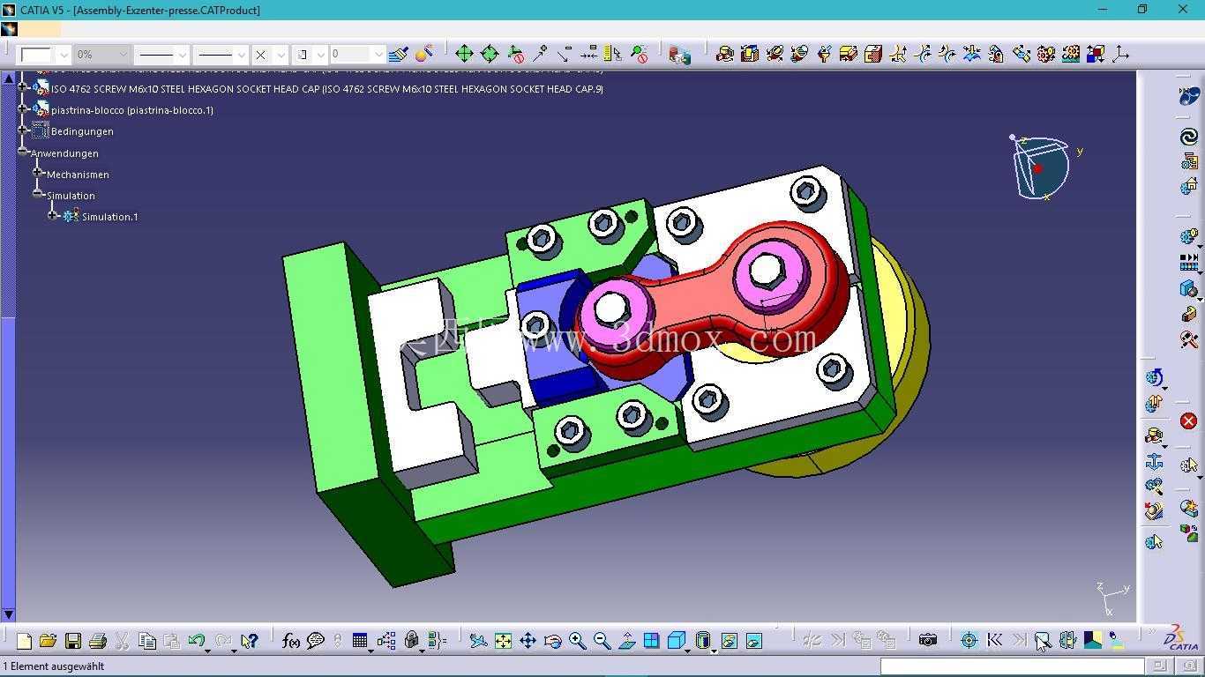Click the tree scrollbar down arrow
The width and height of the screenshot is (1205, 677).
pos(9,614)
